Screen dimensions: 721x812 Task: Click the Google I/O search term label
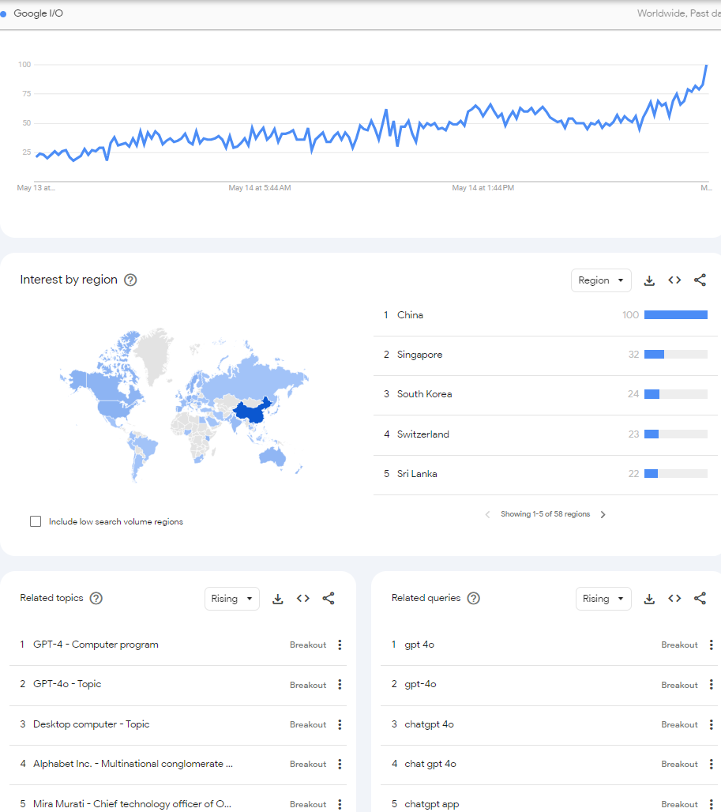coord(39,13)
